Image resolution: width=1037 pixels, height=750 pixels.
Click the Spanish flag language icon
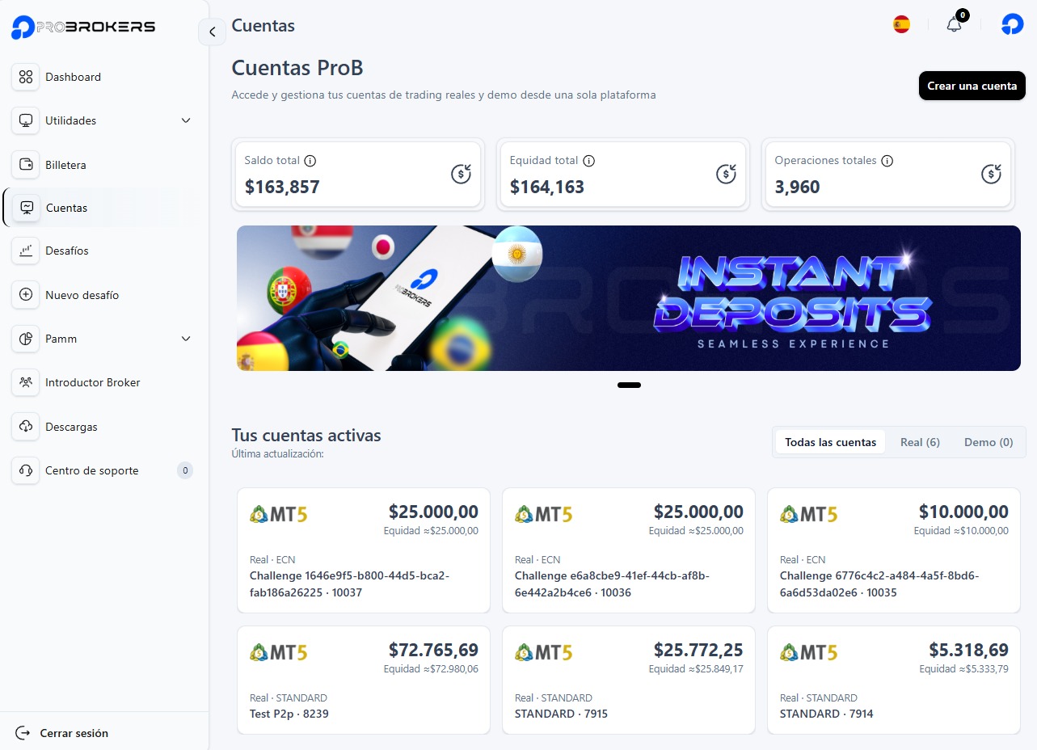[901, 24]
